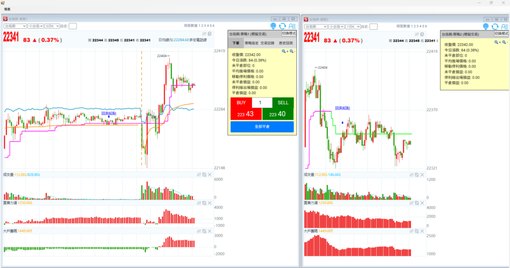The image size is (510, 268).
Task: Zoom in text in 策略1 order panel
Action: [x=284, y=51]
